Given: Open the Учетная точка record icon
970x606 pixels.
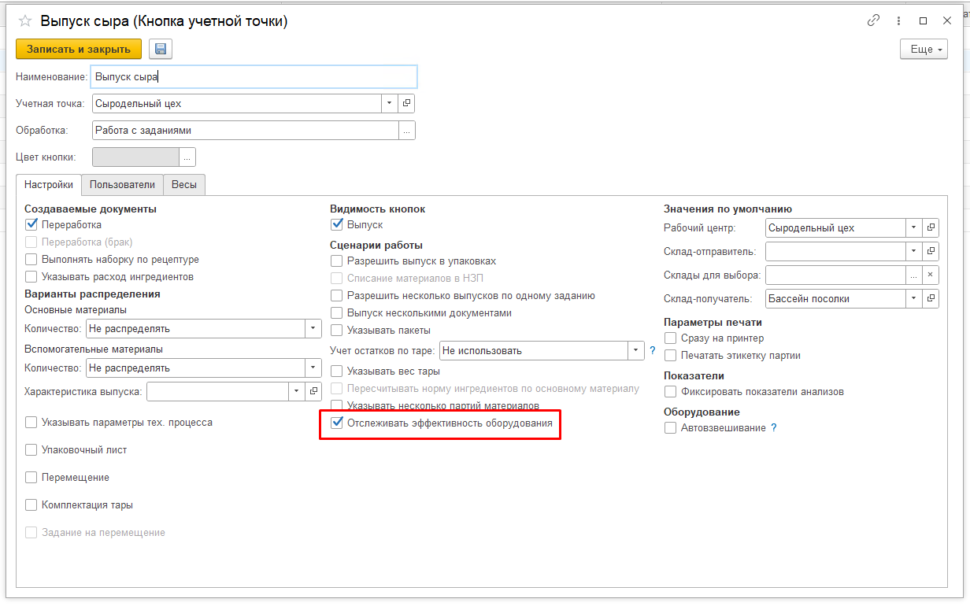Looking at the screenshot, I should pyautogui.click(x=406, y=103).
